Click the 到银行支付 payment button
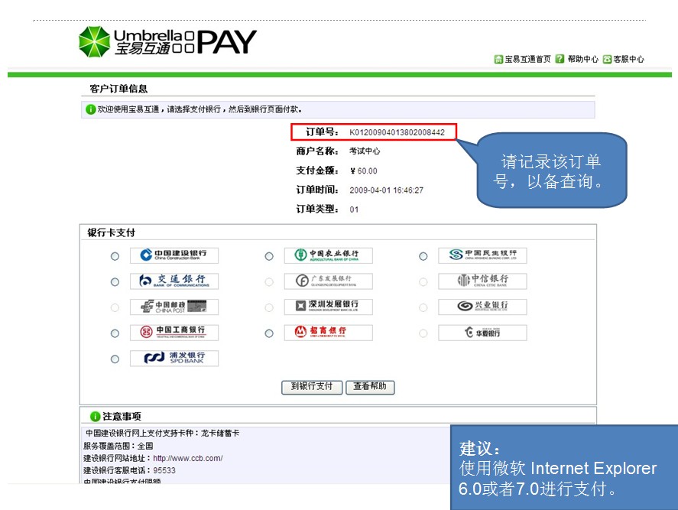 click(311, 387)
